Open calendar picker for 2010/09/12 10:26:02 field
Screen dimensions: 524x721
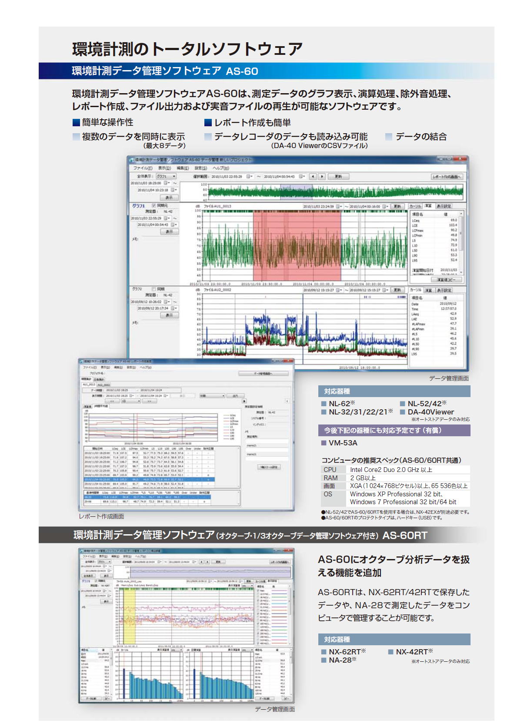click(167, 302)
